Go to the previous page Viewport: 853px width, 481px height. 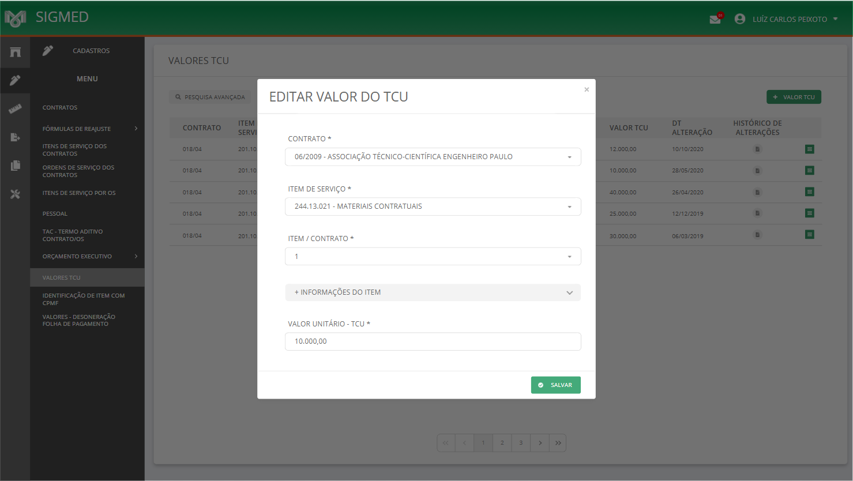coord(464,443)
